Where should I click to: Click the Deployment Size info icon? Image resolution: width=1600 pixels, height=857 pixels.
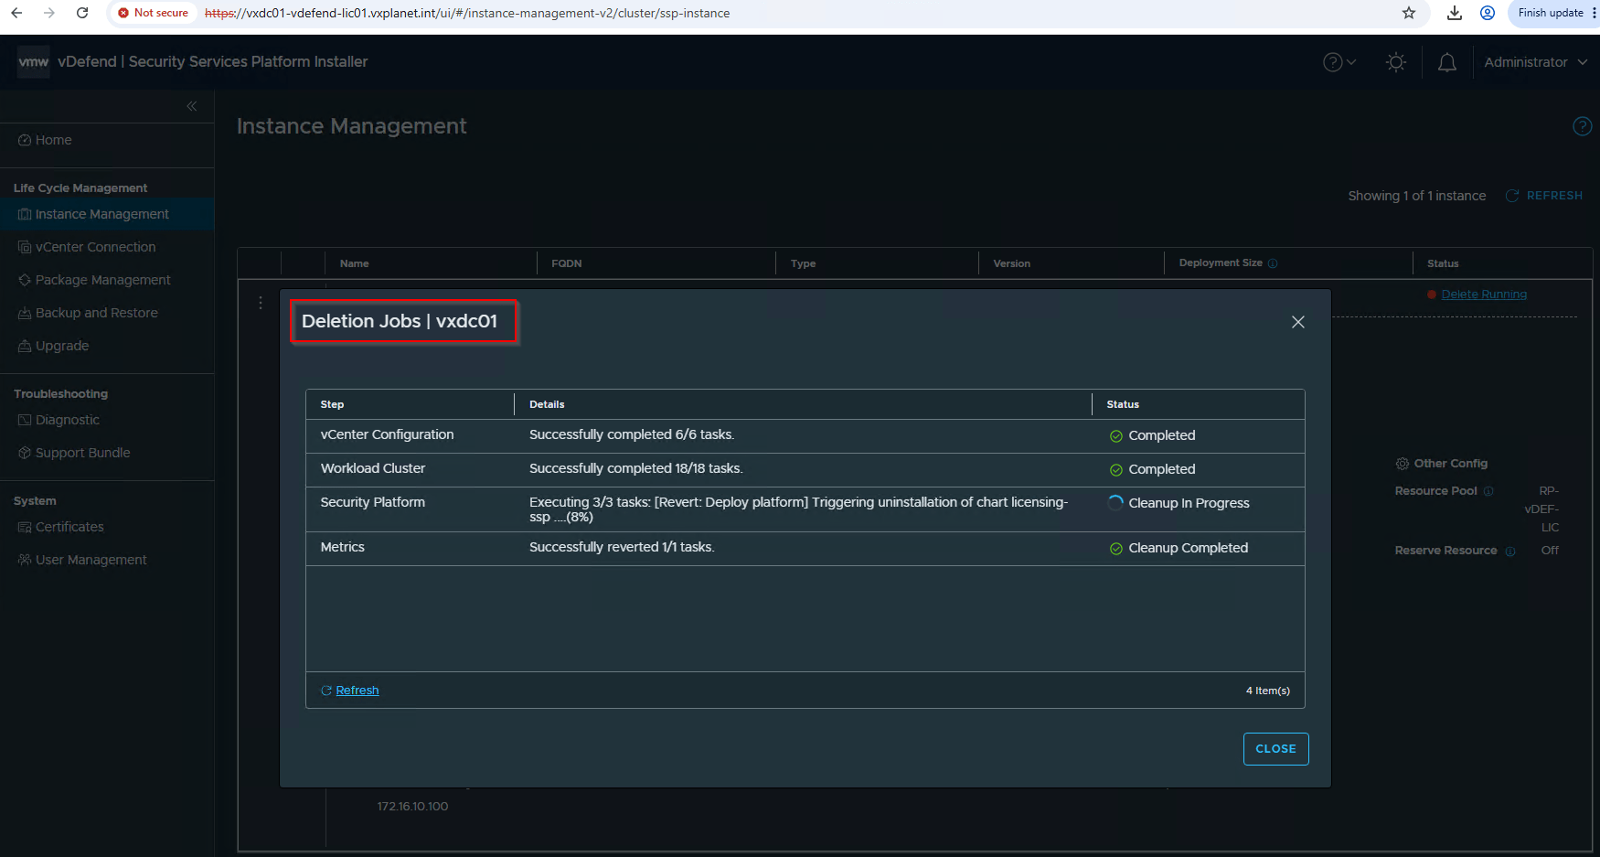click(1273, 263)
